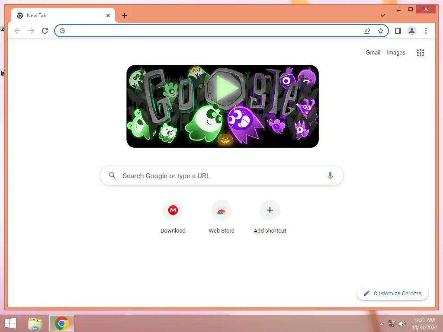
Task: Open the Images link
Action: point(396,52)
